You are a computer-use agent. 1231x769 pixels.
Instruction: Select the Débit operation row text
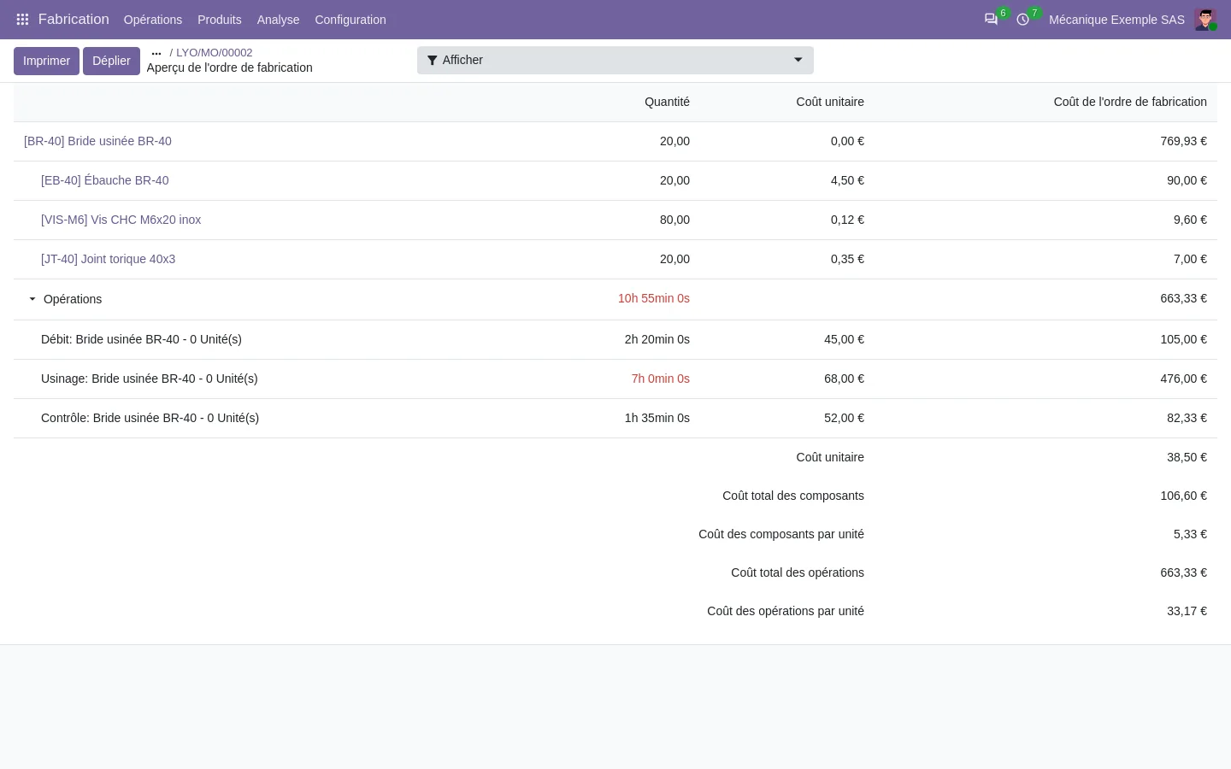[x=141, y=339]
